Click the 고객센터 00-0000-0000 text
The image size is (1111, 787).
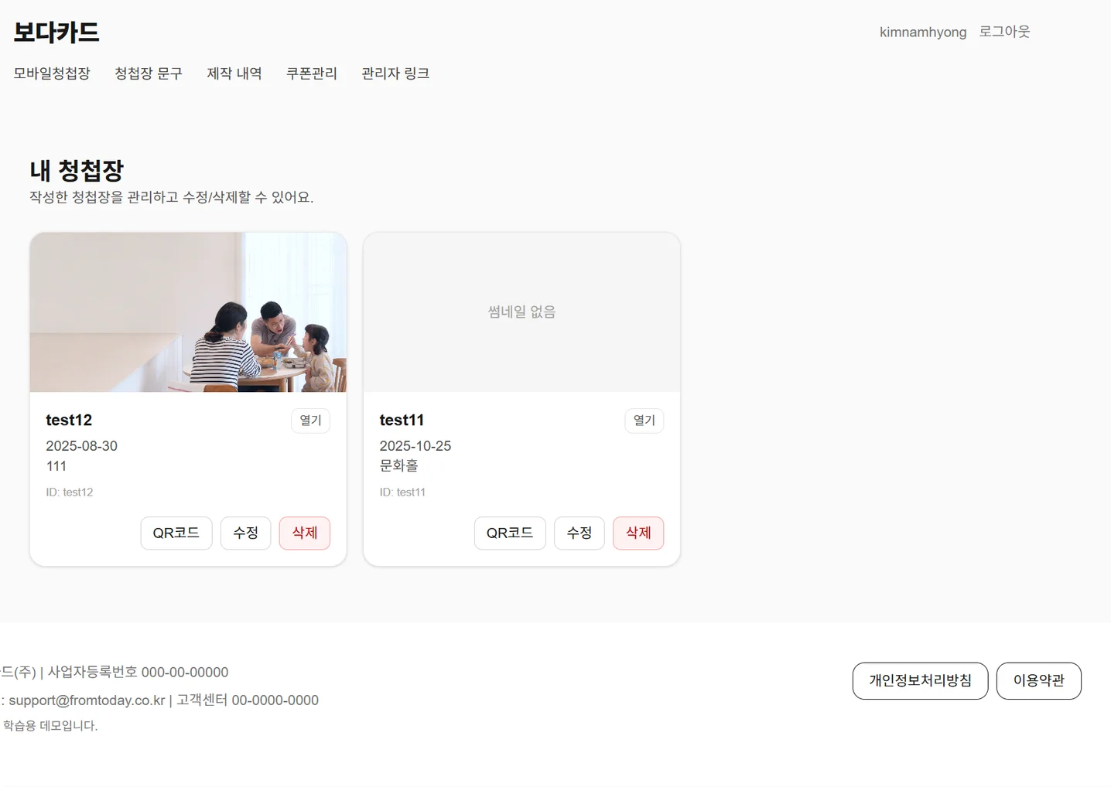coord(248,700)
